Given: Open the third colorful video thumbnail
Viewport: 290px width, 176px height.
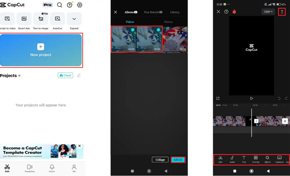Looking at the screenshot, I should pyautogui.click(x=175, y=39).
